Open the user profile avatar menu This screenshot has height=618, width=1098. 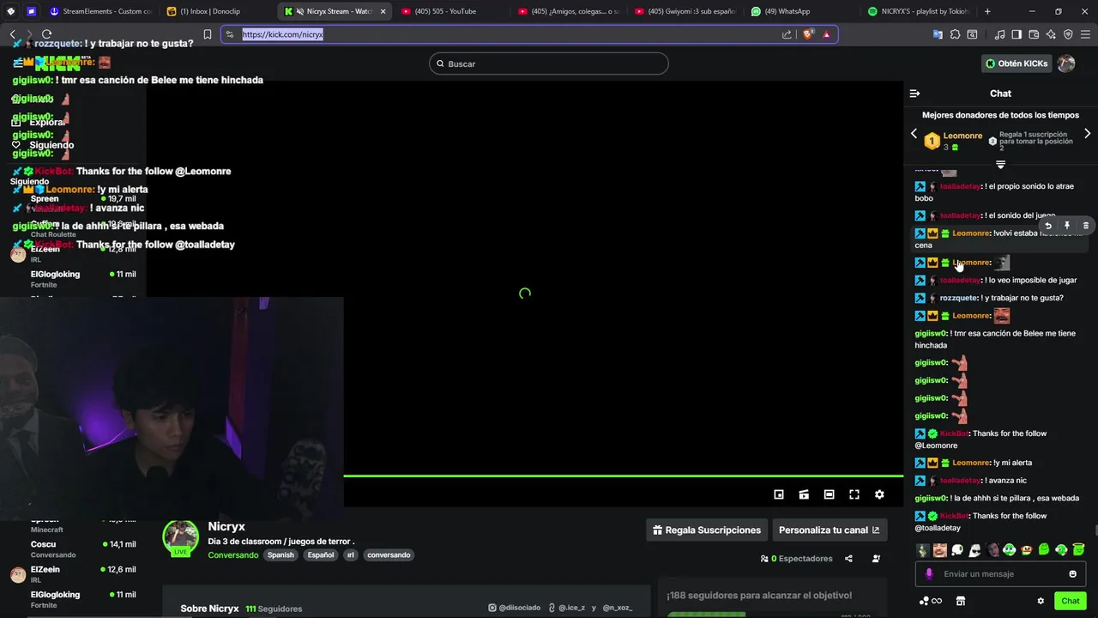coord(1066,64)
